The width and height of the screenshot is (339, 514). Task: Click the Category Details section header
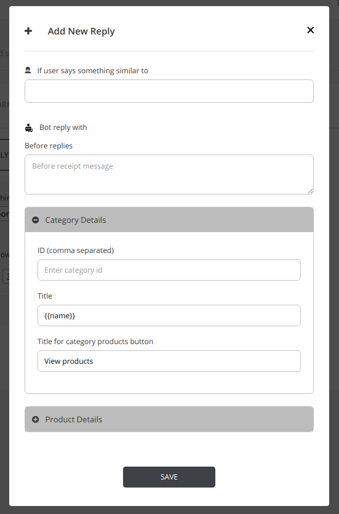(x=169, y=220)
